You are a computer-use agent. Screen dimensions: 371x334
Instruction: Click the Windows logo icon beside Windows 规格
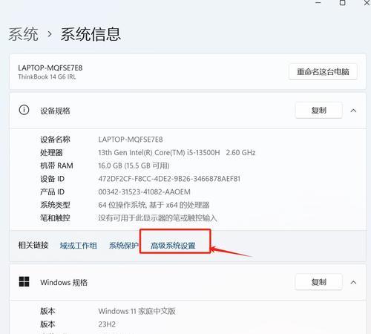(x=24, y=281)
